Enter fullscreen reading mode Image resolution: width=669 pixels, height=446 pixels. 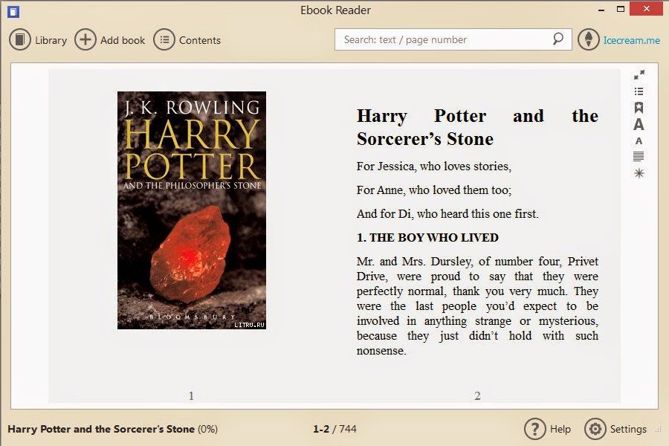[x=638, y=74]
